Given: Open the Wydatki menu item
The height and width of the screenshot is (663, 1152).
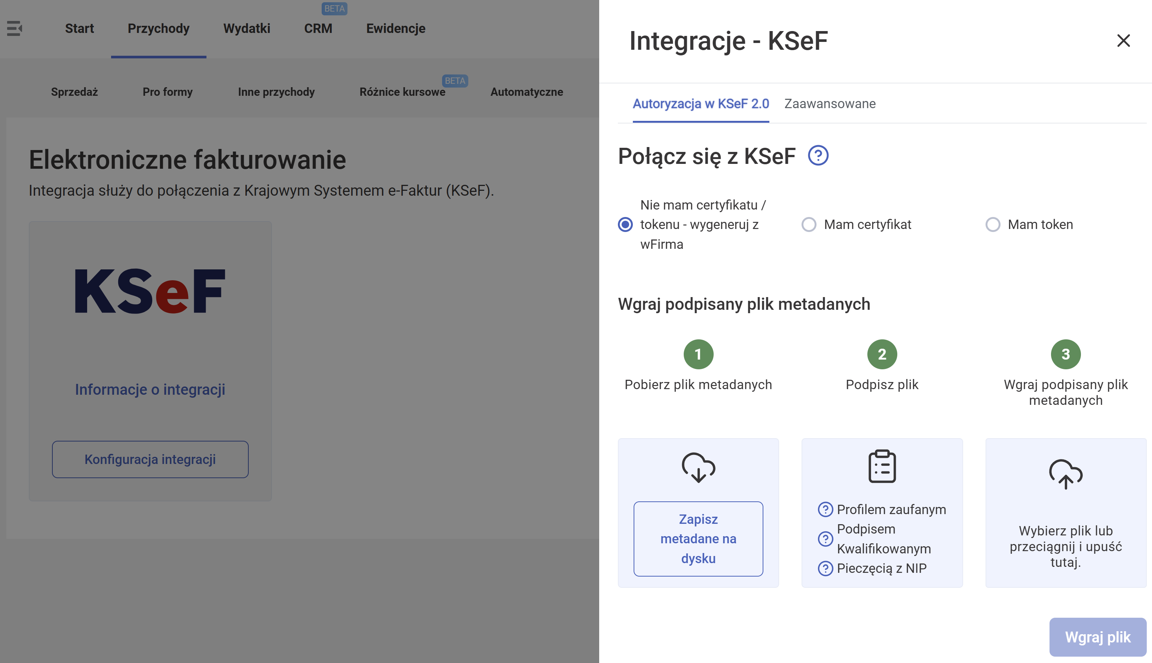Looking at the screenshot, I should (x=246, y=28).
